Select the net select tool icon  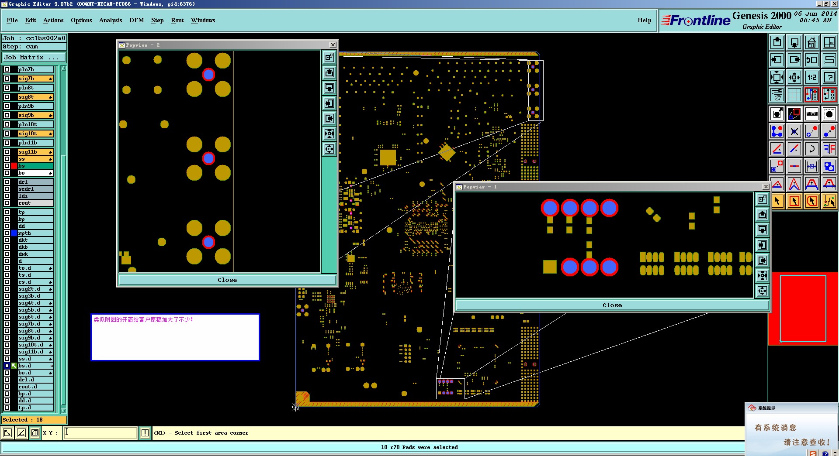829,201
